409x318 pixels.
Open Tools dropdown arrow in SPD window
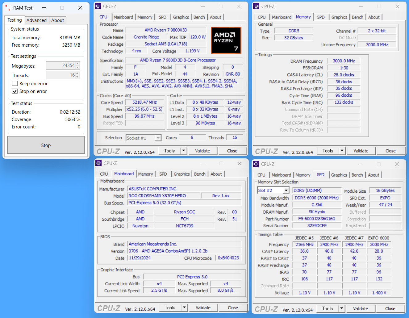[342, 308]
